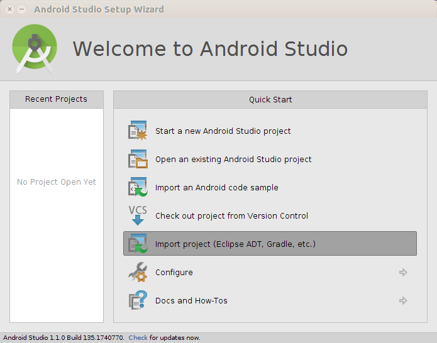This screenshot has height=343, width=437.
Task: Expand the Docs and How-Tos arrow
Action: pos(403,300)
